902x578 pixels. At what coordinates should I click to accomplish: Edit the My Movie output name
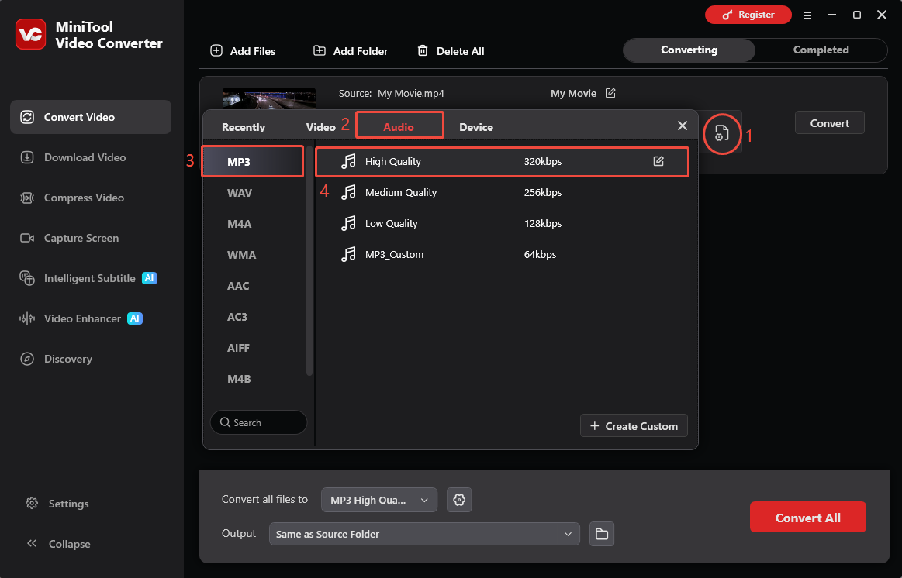[x=610, y=93]
